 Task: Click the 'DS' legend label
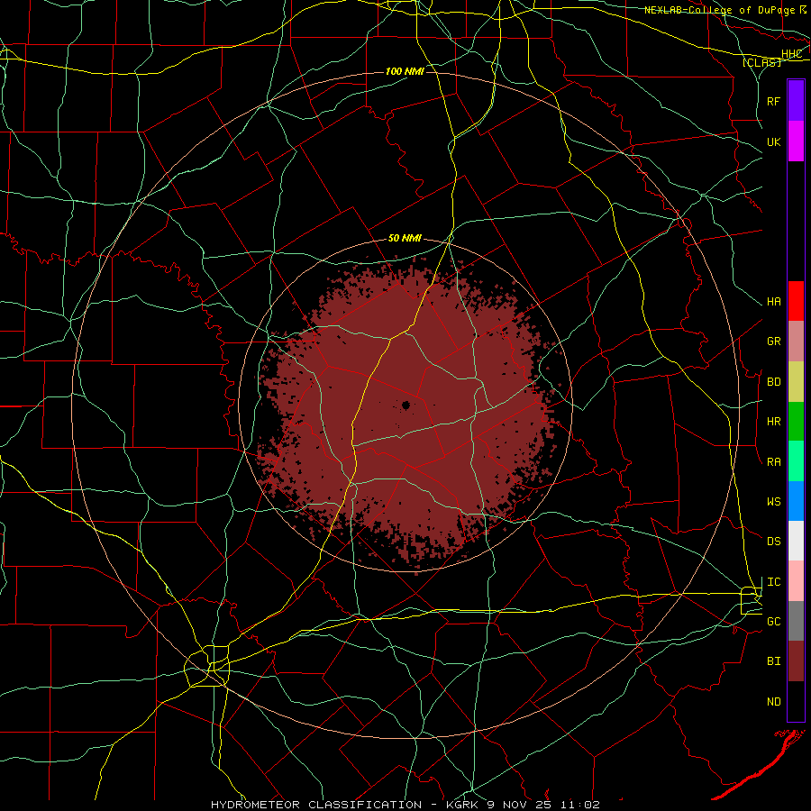[773, 542]
